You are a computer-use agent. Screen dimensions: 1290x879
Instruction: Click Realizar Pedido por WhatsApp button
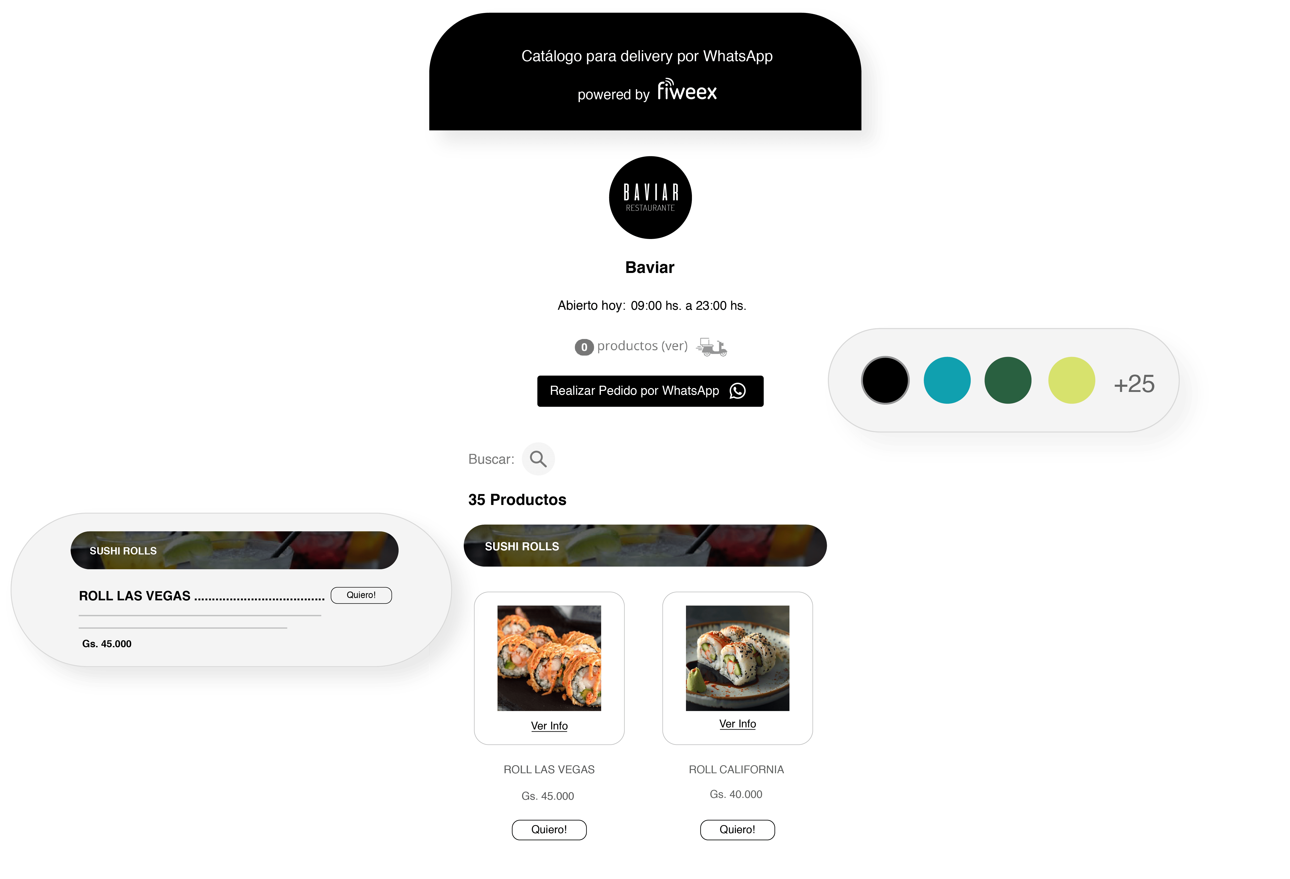650,391
